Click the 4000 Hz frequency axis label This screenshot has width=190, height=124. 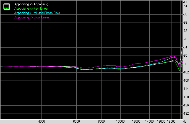coord(41,121)
